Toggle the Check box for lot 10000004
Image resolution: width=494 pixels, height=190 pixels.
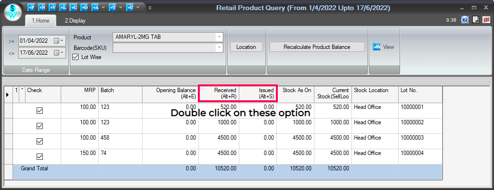coord(39,157)
